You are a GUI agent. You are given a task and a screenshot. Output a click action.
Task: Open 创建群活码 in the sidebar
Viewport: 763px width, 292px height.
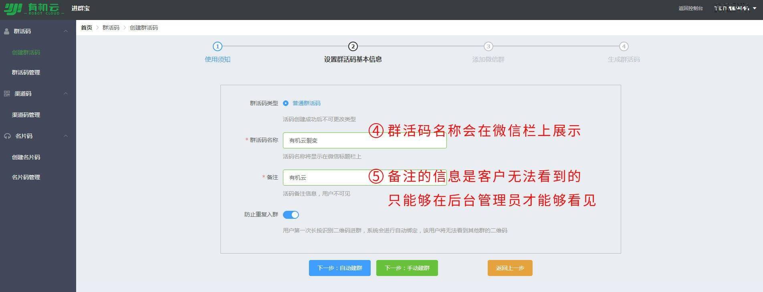(26, 52)
